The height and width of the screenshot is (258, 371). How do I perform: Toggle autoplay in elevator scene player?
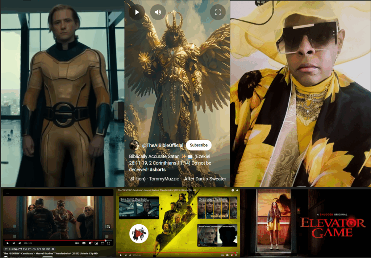click(77, 243)
